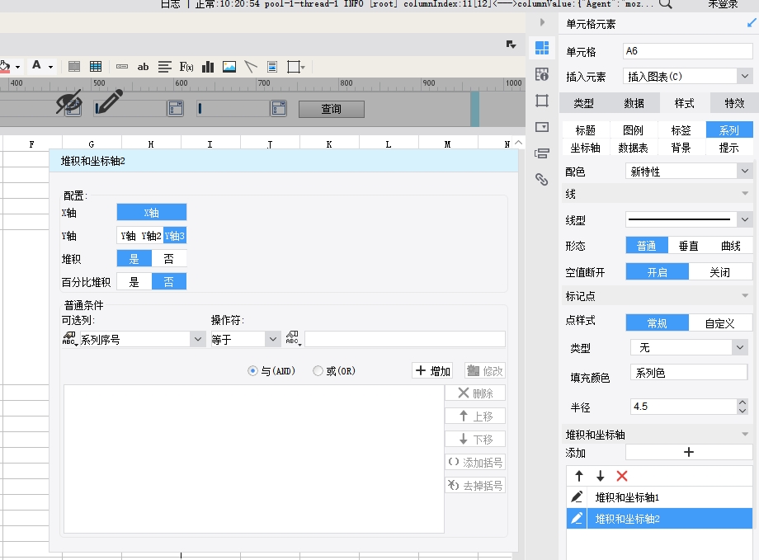Click the blue grid unmerge cells icon
759x560 pixels.
96,67
